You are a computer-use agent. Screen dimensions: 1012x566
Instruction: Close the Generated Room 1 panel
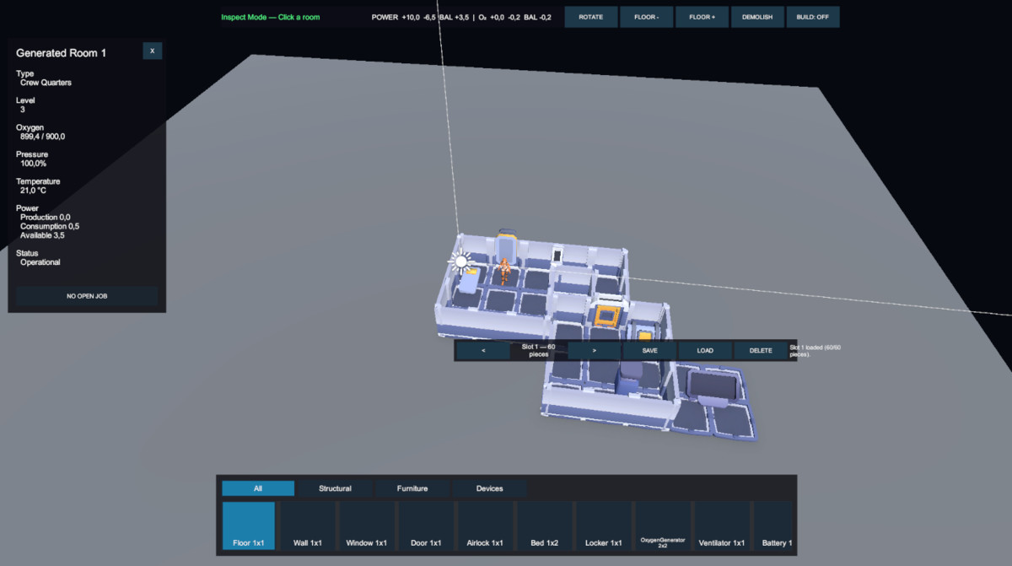[152, 51]
